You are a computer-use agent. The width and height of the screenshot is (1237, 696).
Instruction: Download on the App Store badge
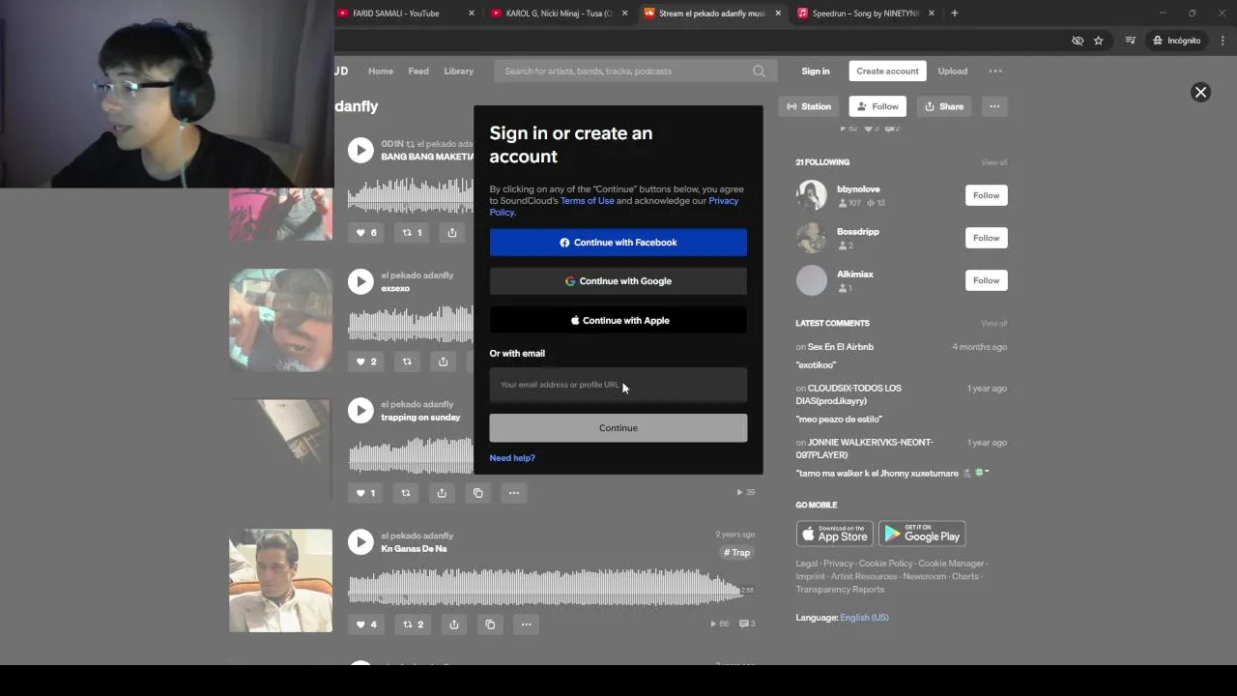coord(835,534)
